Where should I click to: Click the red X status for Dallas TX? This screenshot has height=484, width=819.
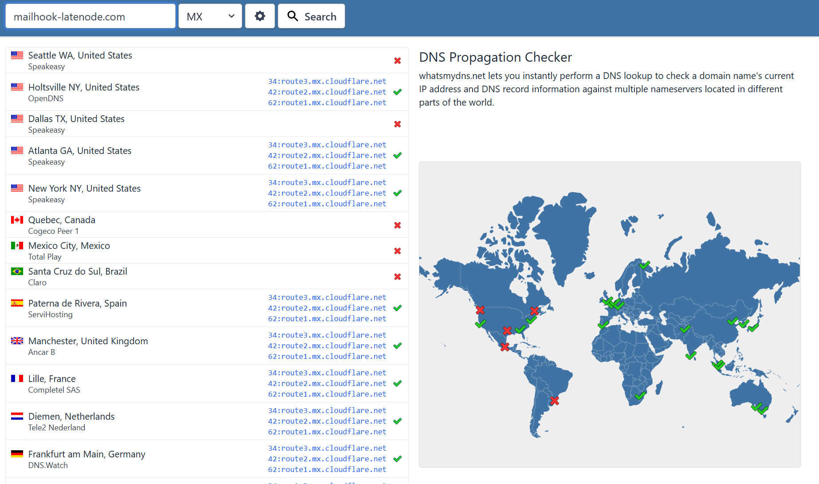398,124
